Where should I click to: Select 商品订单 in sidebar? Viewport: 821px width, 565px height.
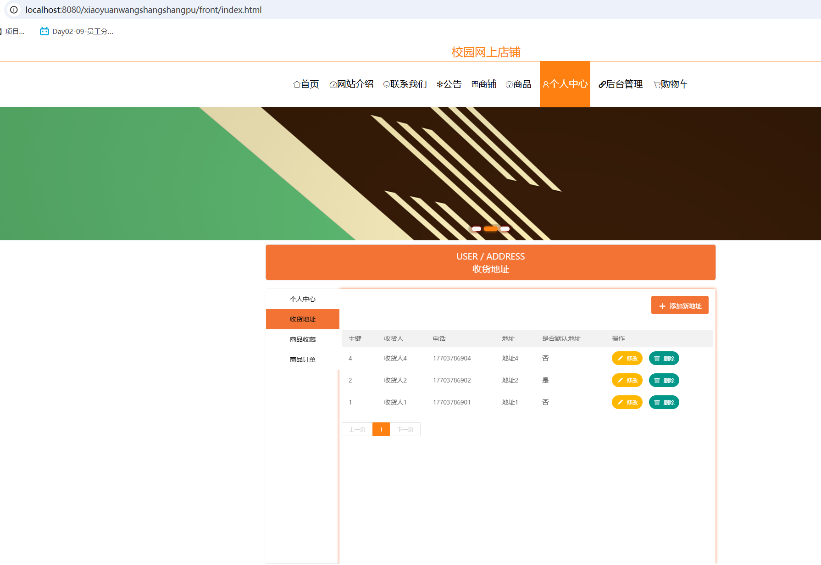click(x=303, y=360)
